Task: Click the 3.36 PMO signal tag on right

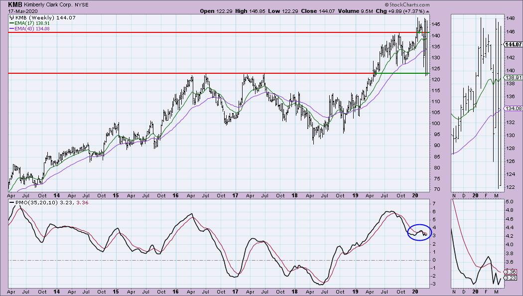Action: point(512,272)
